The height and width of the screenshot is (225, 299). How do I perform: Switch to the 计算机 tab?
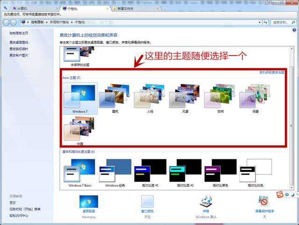click(34, 8)
